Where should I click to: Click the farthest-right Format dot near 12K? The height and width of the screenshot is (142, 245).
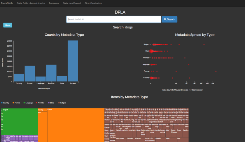[216, 71]
